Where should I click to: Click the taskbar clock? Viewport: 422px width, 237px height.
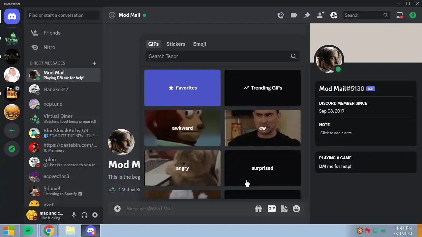(x=403, y=231)
